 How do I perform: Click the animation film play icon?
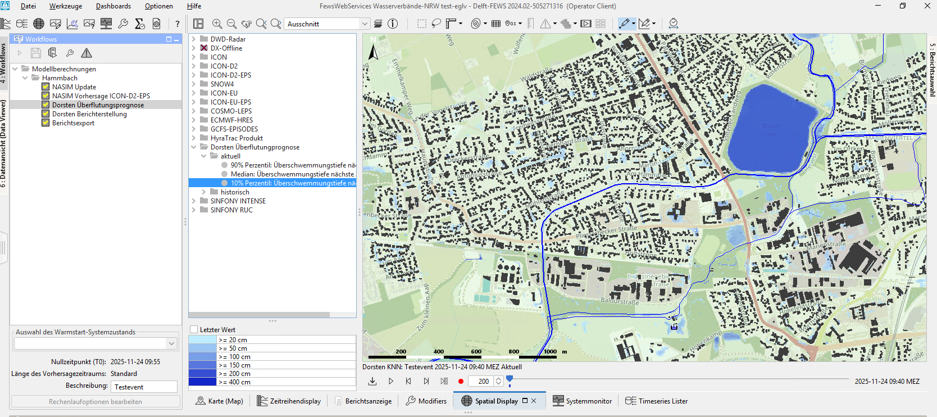click(x=586, y=24)
